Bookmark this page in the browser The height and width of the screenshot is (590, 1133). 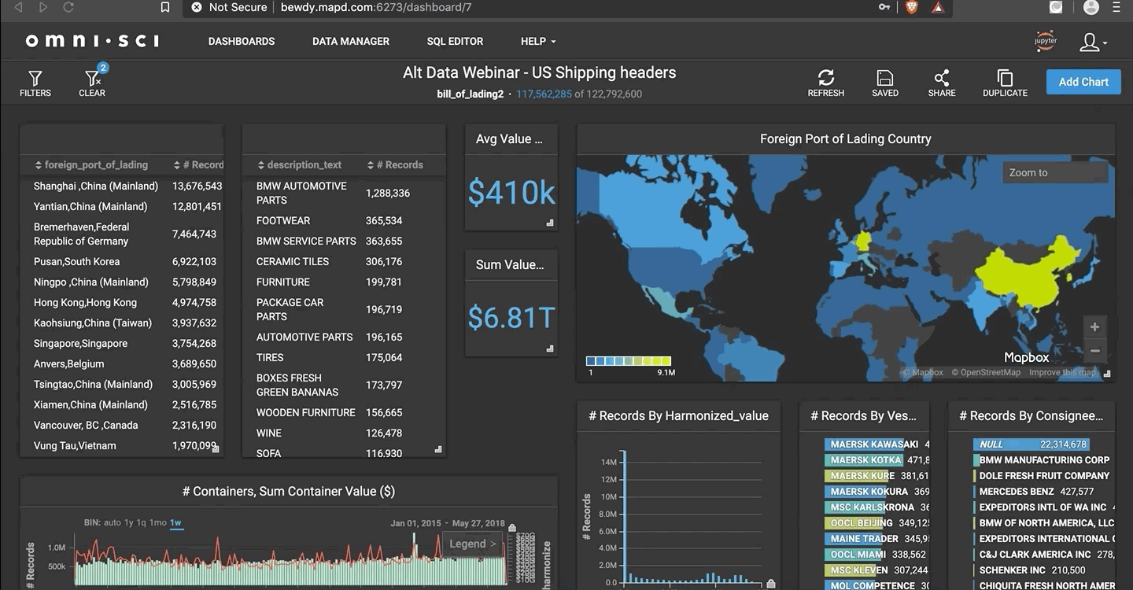(164, 7)
